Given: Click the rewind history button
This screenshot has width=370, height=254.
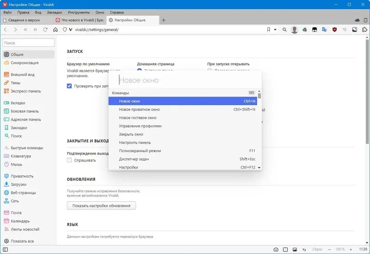Looking at the screenshot, I should (25, 30).
